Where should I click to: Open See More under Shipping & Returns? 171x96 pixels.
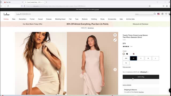tap(141, 92)
